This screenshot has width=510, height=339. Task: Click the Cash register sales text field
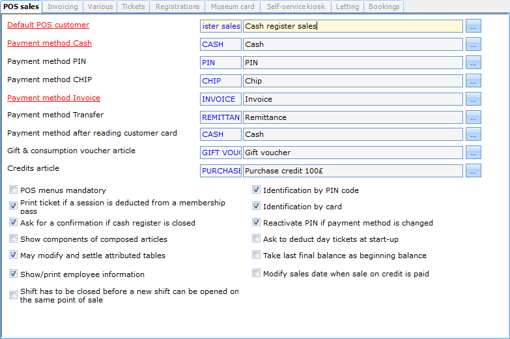coord(352,27)
